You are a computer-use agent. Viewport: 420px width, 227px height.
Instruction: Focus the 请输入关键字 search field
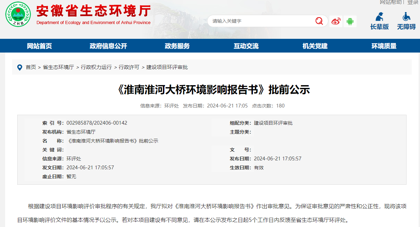click(262, 21)
